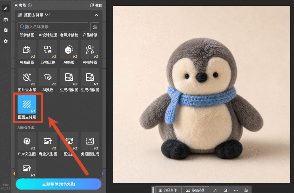The height and width of the screenshot is (193, 294).
Task: Open the flux文生图 generator
Action: tap(27, 141)
